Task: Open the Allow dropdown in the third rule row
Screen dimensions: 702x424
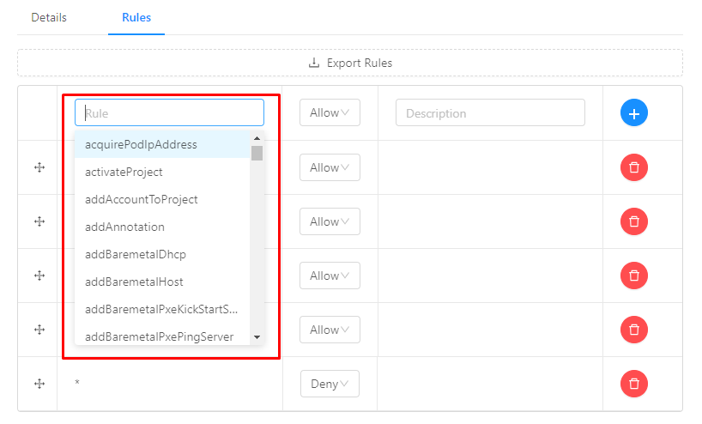Action: (x=330, y=276)
